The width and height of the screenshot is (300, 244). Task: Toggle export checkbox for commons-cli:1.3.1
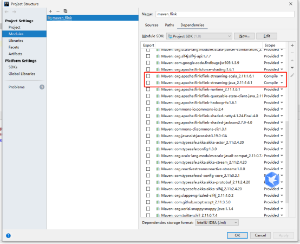[148, 129]
